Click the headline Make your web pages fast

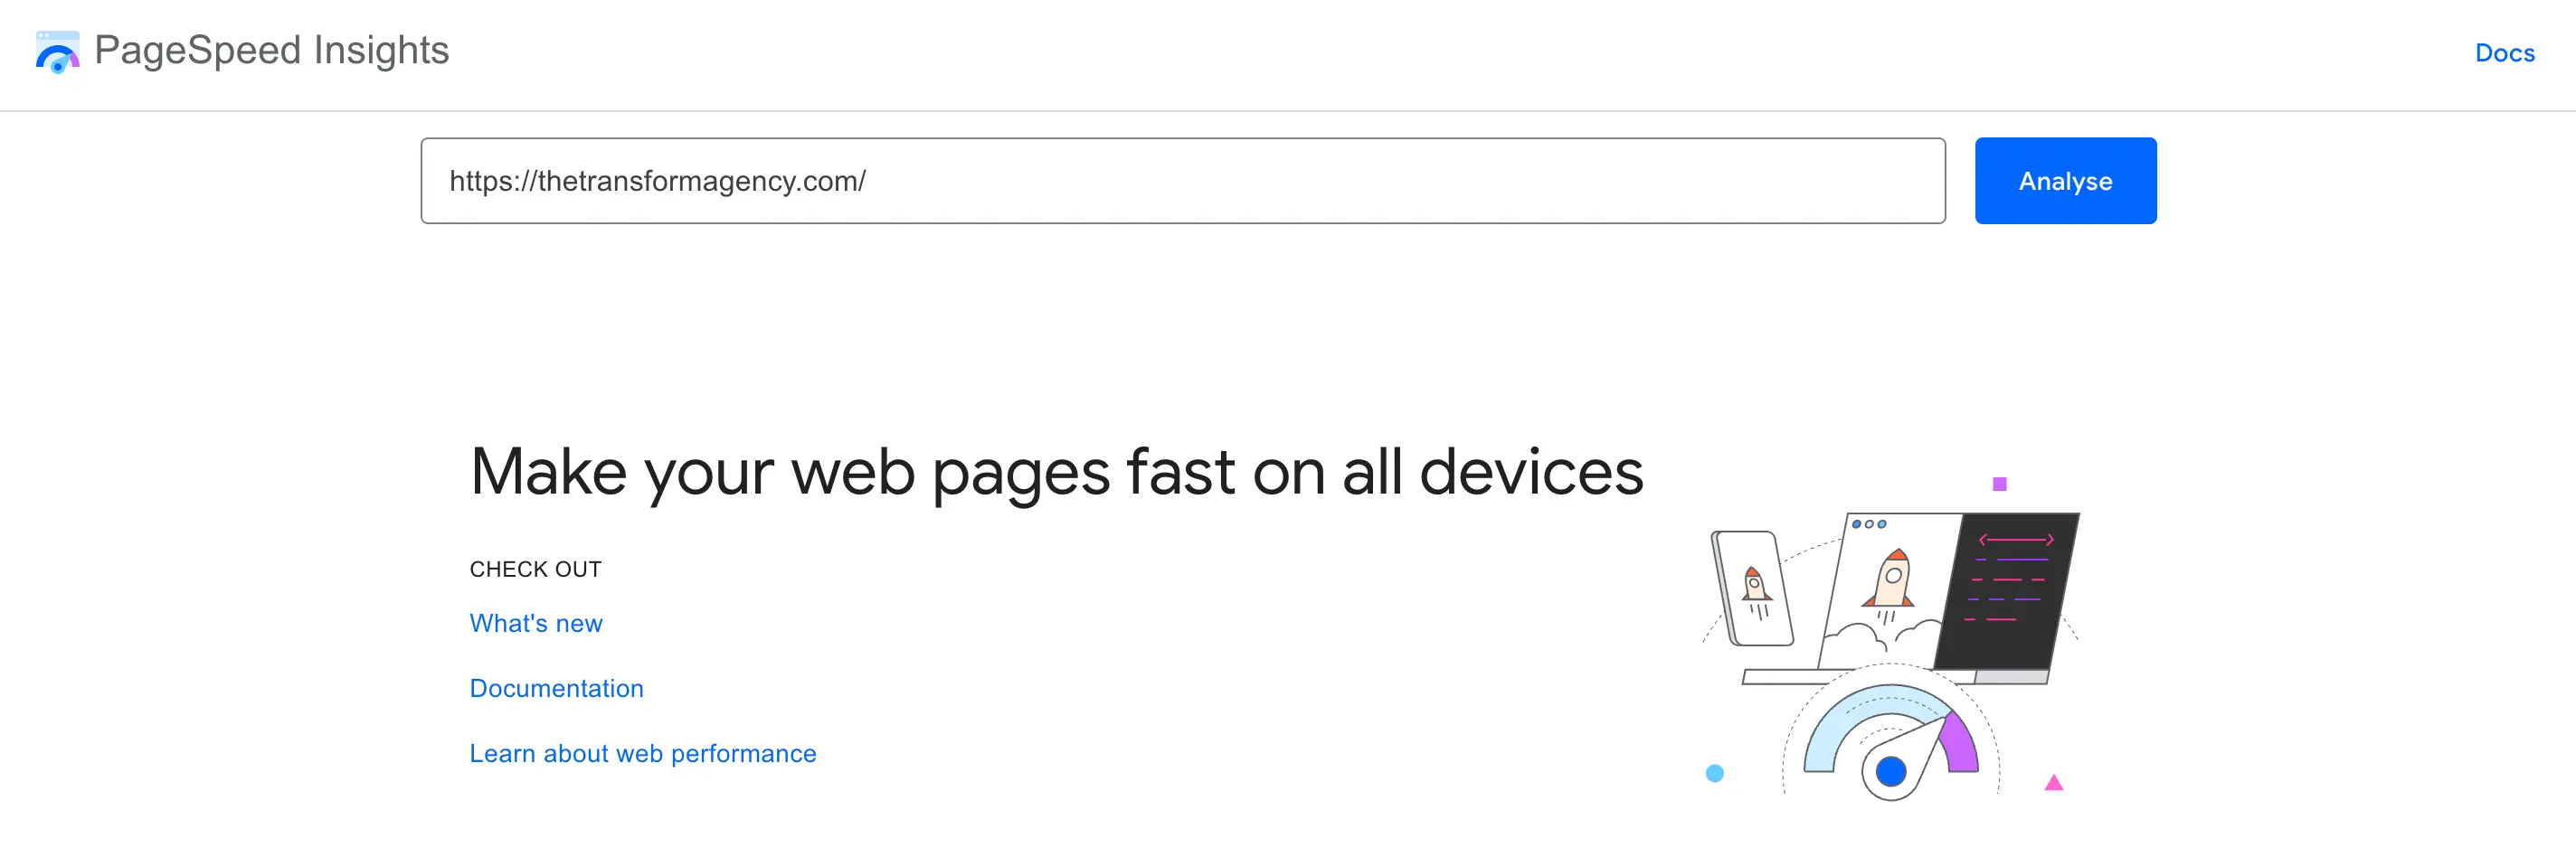tap(1057, 470)
